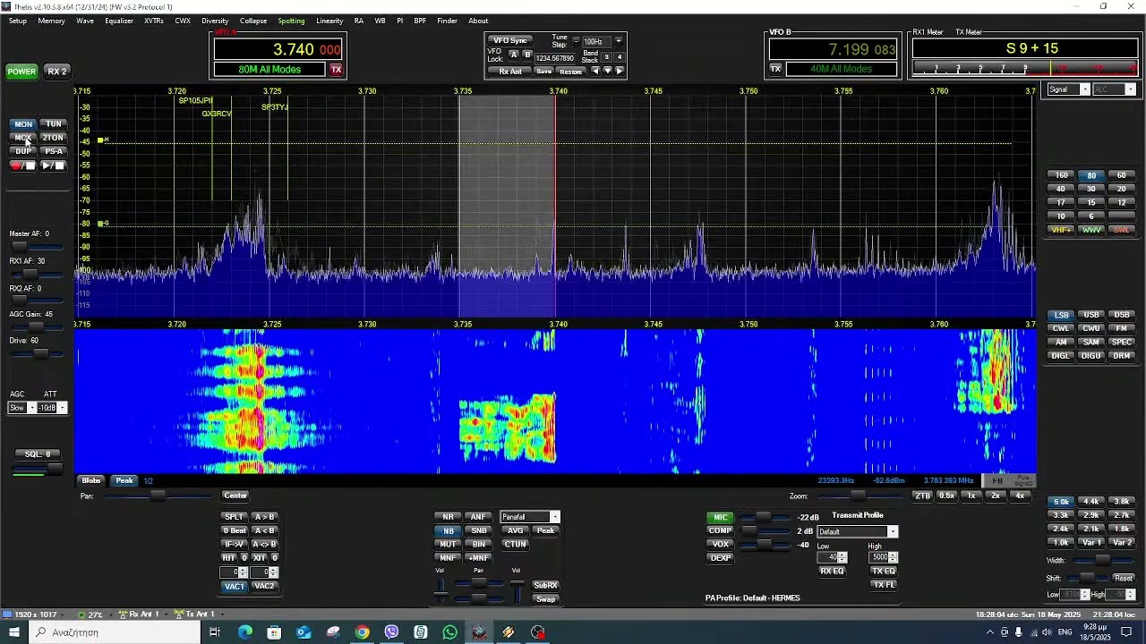Open the Equalizer menu
This screenshot has height=644, width=1146.
119,21
